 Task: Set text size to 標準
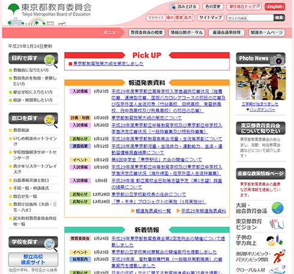[x=179, y=17]
